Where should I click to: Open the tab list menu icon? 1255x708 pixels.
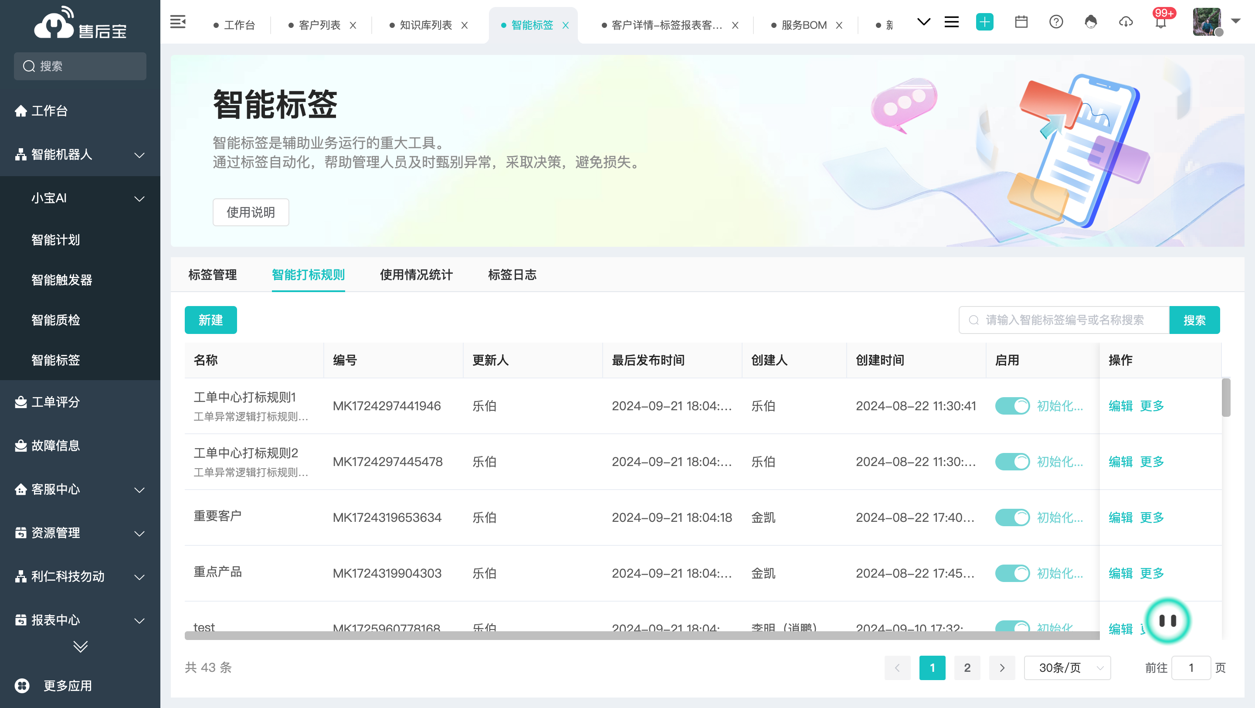(951, 22)
